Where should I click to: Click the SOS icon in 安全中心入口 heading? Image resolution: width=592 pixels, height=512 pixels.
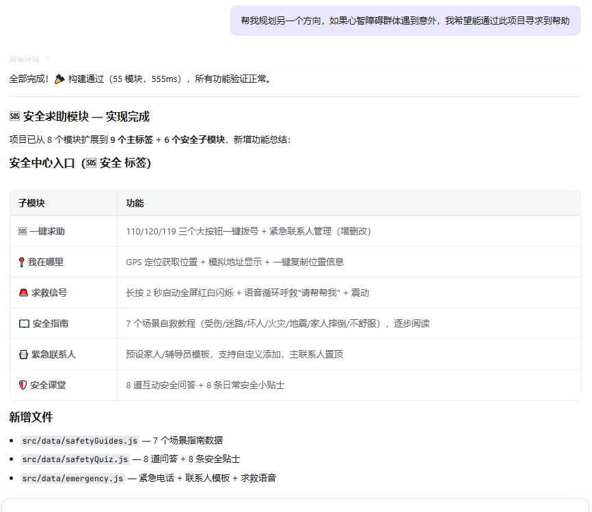(91, 163)
